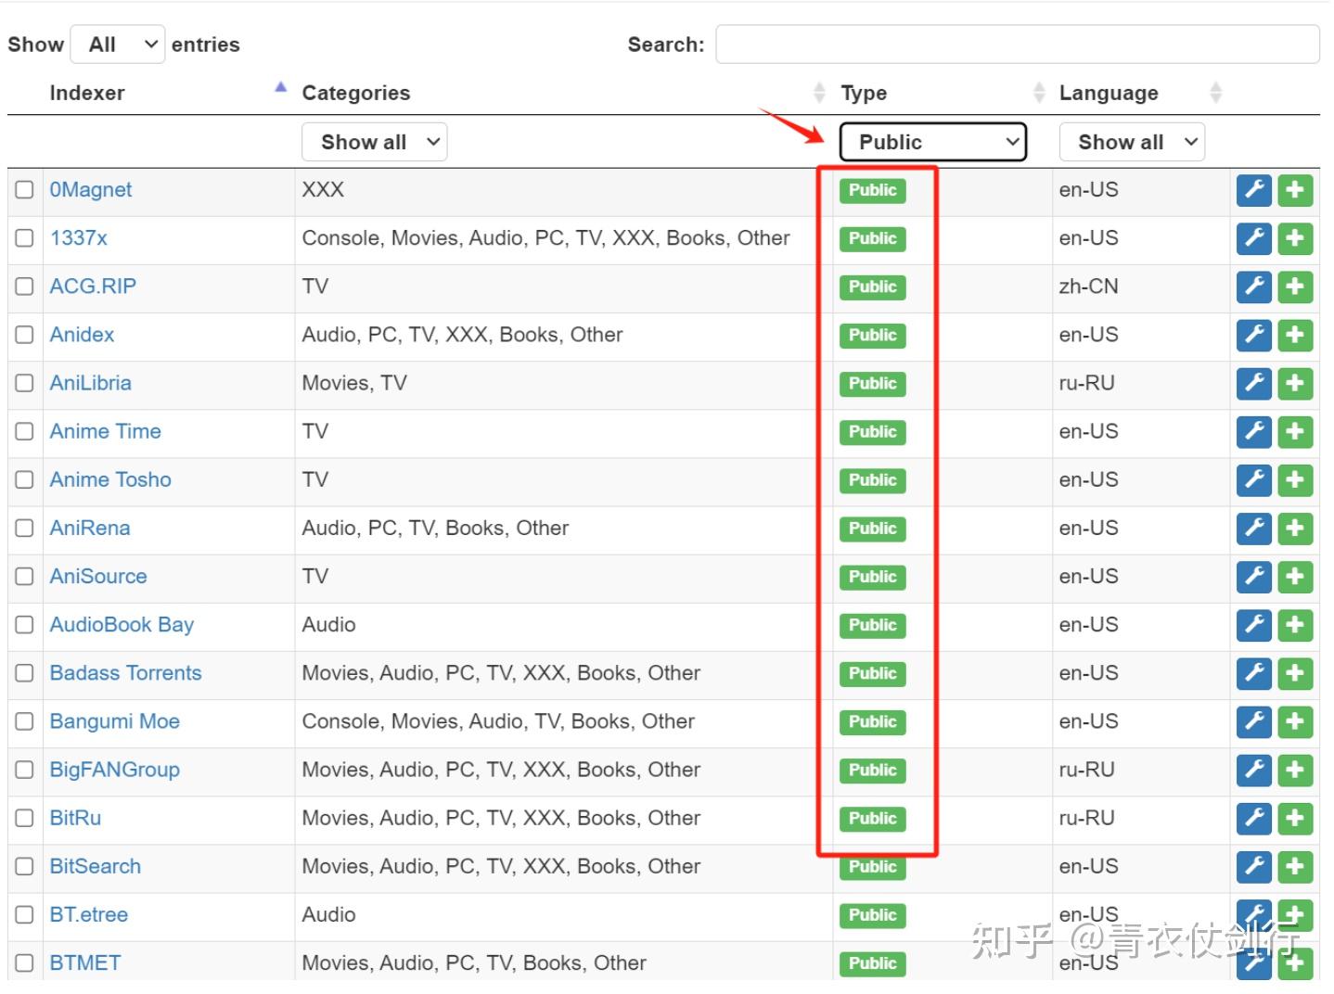Open the 1337x indexer link
Viewport: 1334px width, 994px height.
coord(79,238)
